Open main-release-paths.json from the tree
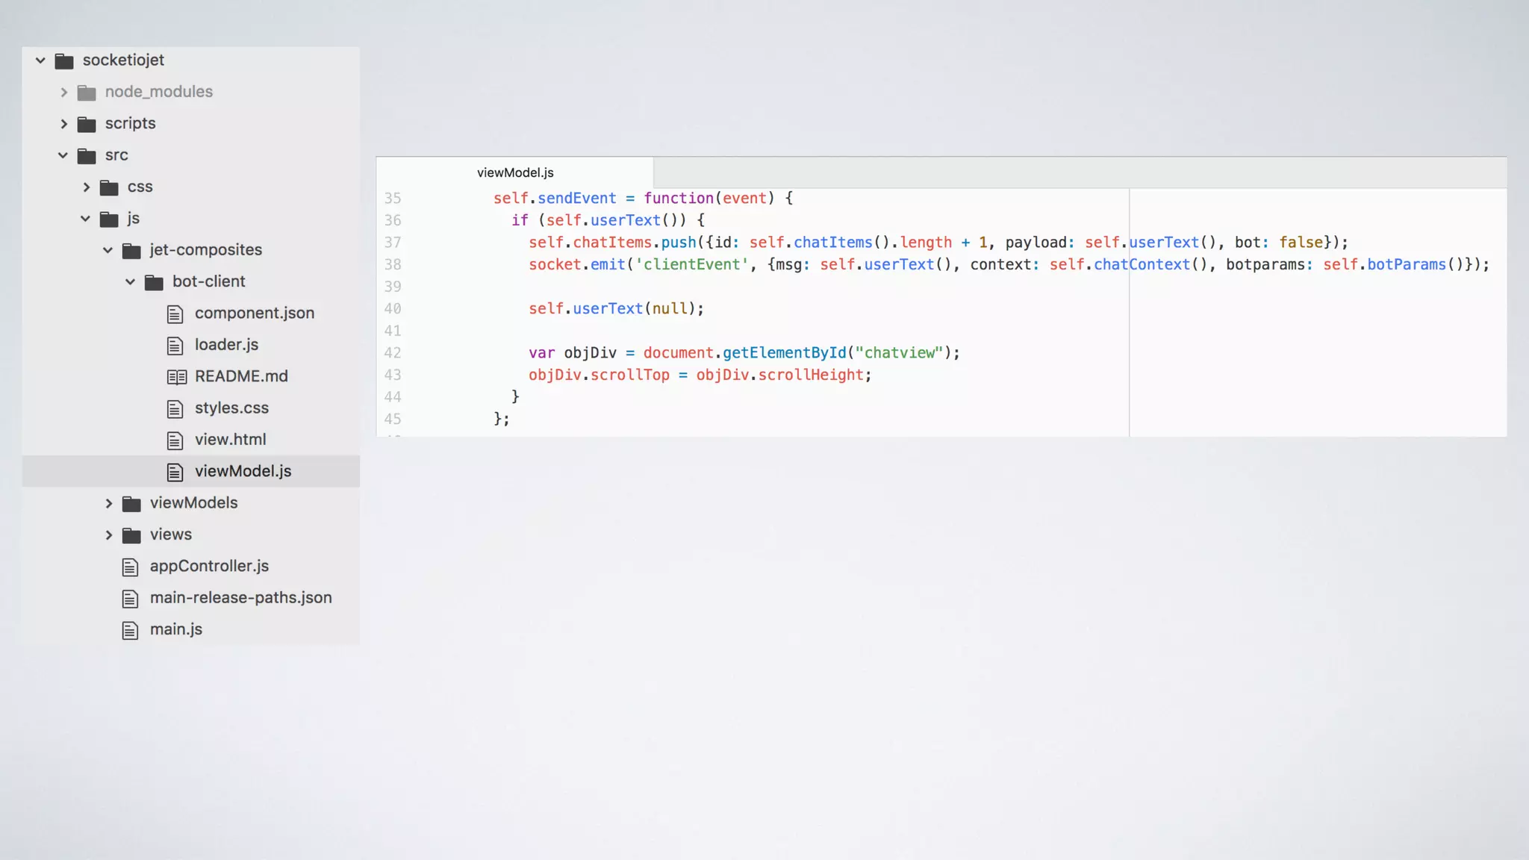This screenshot has height=860, width=1529. click(240, 598)
